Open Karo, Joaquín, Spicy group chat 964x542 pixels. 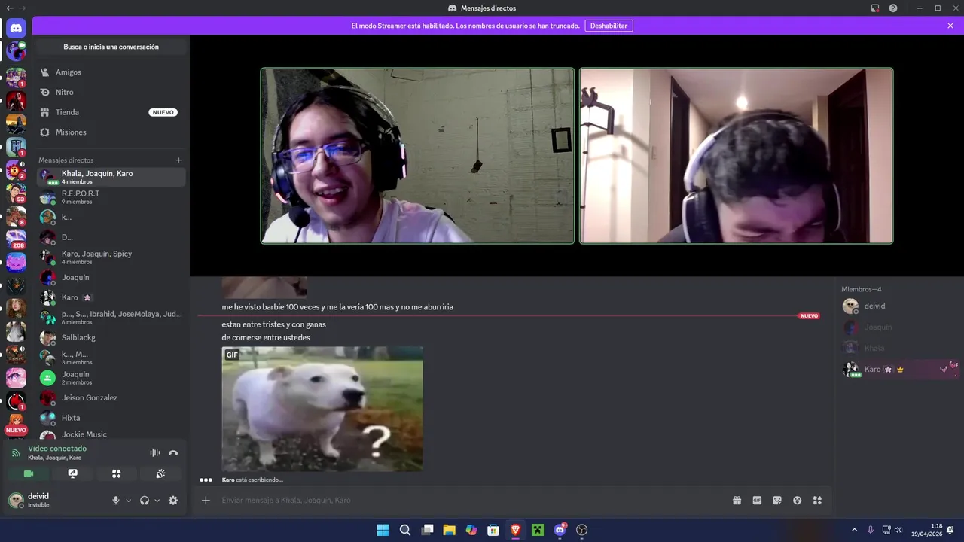(111, 257)
